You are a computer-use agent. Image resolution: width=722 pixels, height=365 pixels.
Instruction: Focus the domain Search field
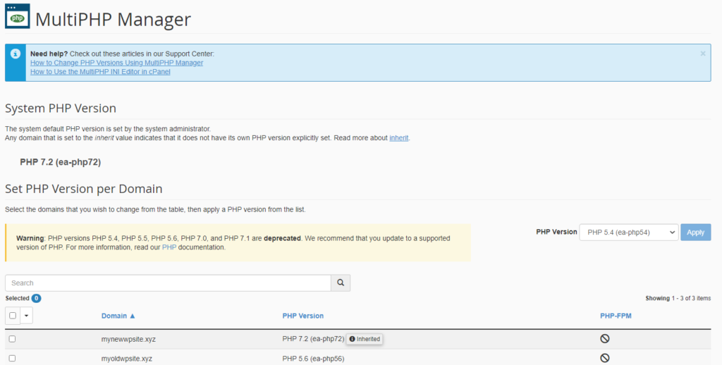coord(168,283)
